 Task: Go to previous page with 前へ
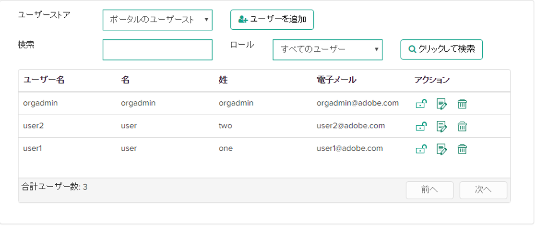point(429,190)
